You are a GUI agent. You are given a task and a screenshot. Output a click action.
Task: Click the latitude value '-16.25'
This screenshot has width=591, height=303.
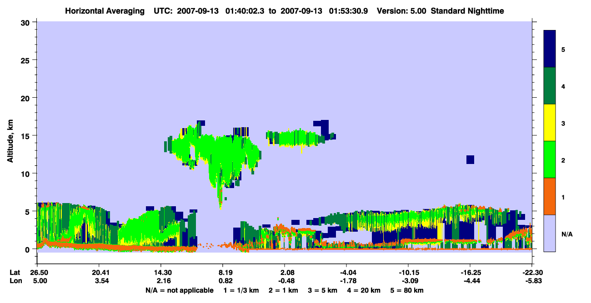coord(470,273)
